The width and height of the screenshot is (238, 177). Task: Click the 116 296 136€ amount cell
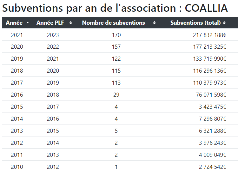(209, 71)
